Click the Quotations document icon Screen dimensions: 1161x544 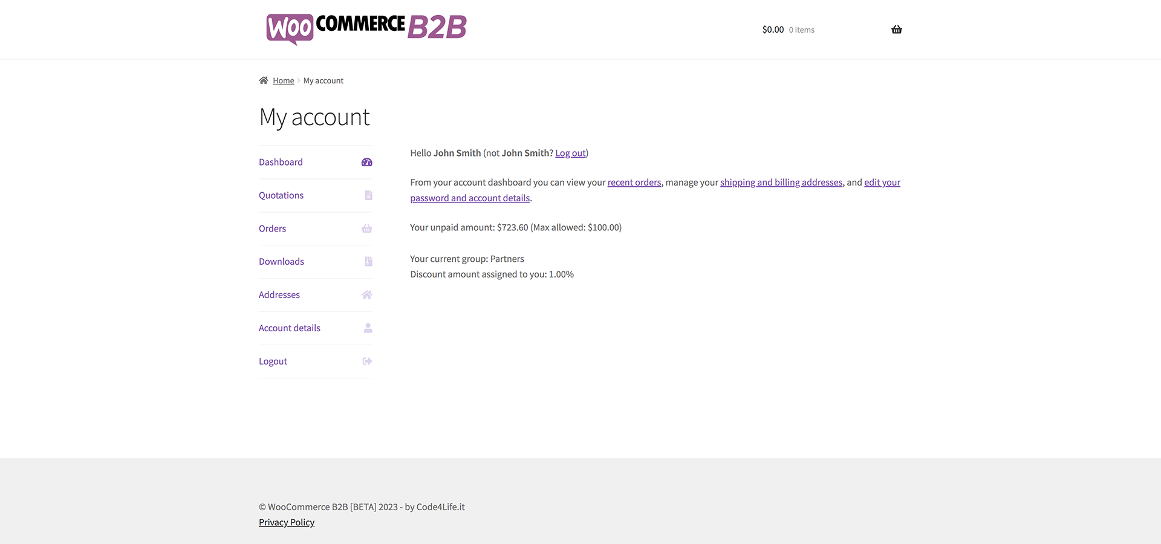pyautogui.click(x=368, y=195)
